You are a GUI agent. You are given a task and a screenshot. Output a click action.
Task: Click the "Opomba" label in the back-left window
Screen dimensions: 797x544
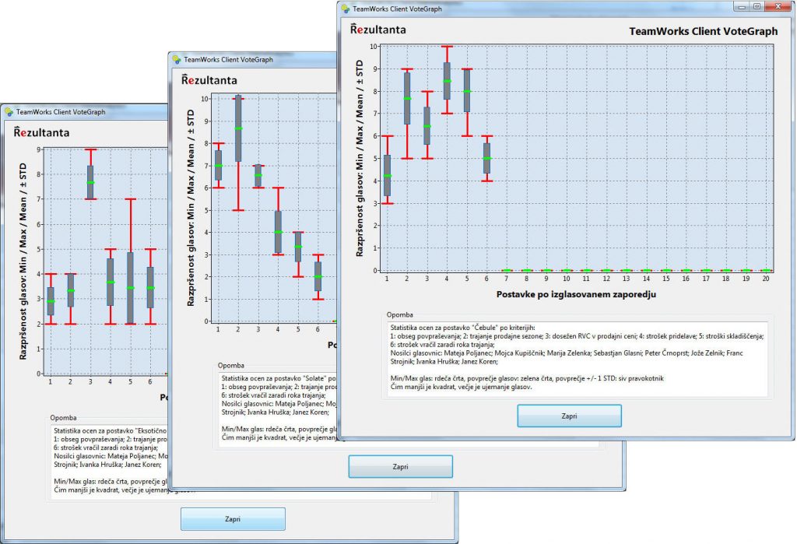(x=64, y=418)
